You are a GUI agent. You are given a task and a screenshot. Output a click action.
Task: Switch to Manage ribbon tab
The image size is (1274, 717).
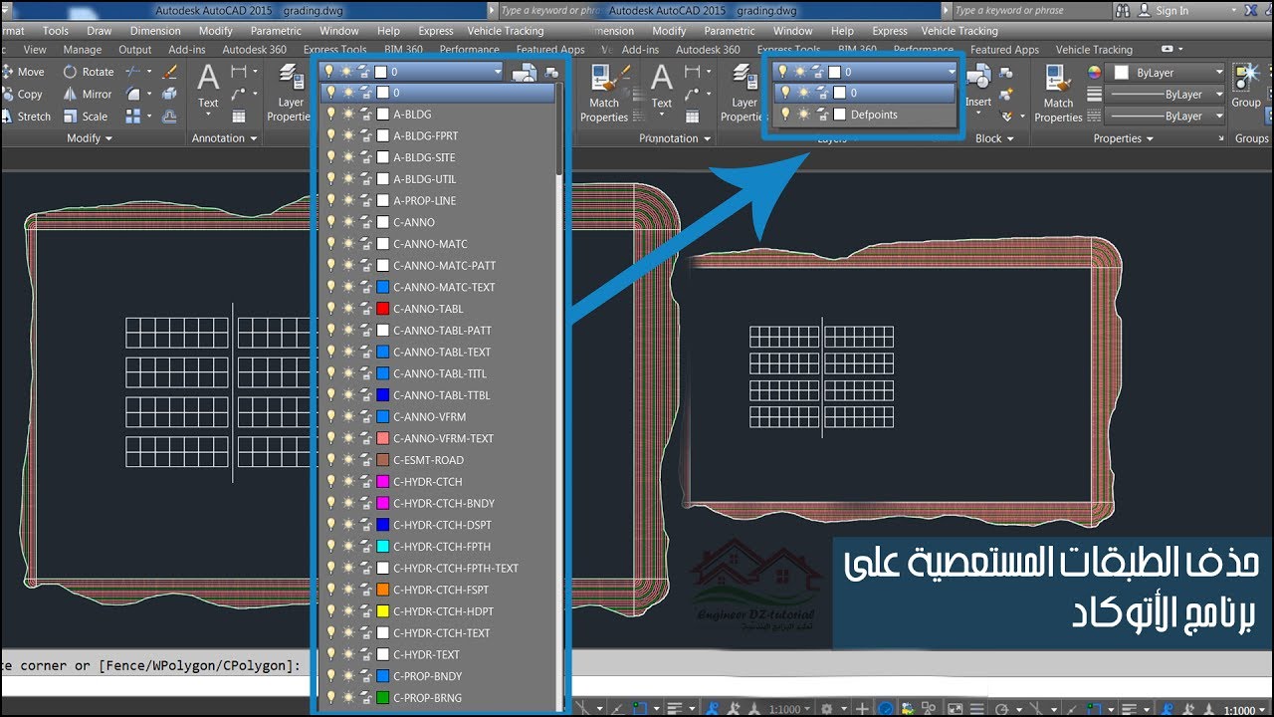pyautogui.click(x=82, y=50)
